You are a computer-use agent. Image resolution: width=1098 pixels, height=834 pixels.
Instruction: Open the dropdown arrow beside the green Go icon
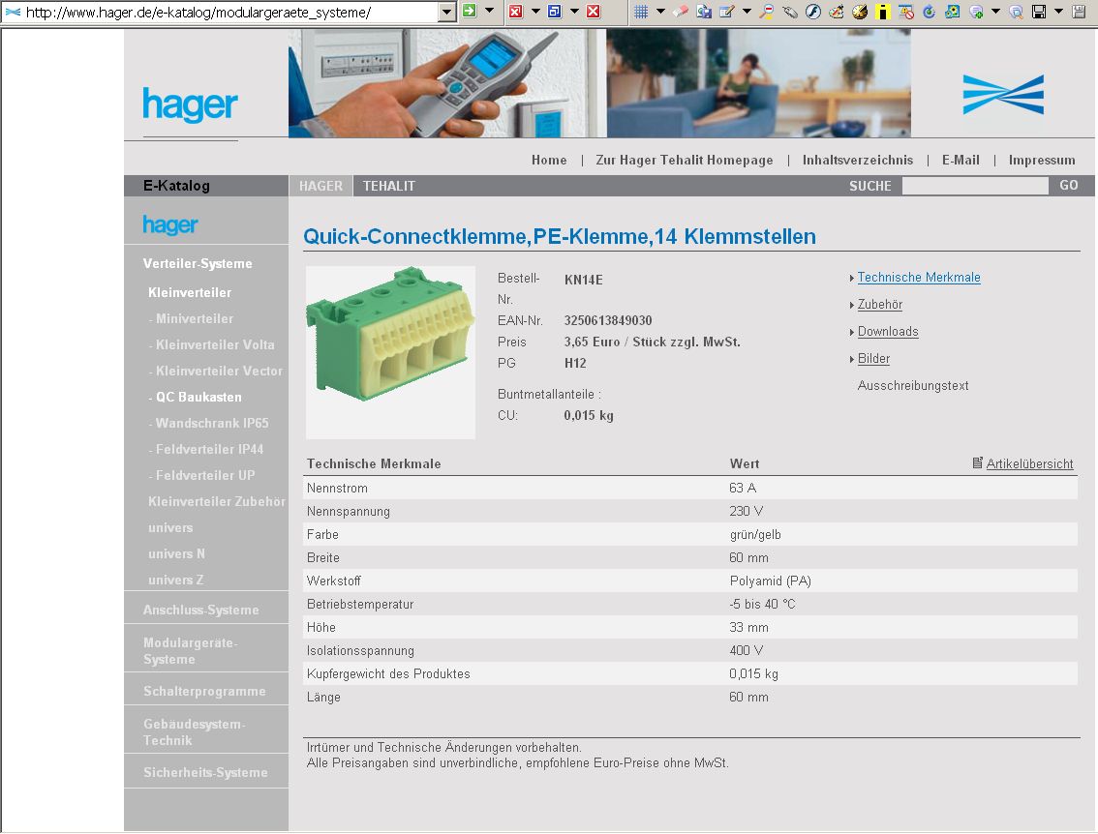[x=490, y=12]
